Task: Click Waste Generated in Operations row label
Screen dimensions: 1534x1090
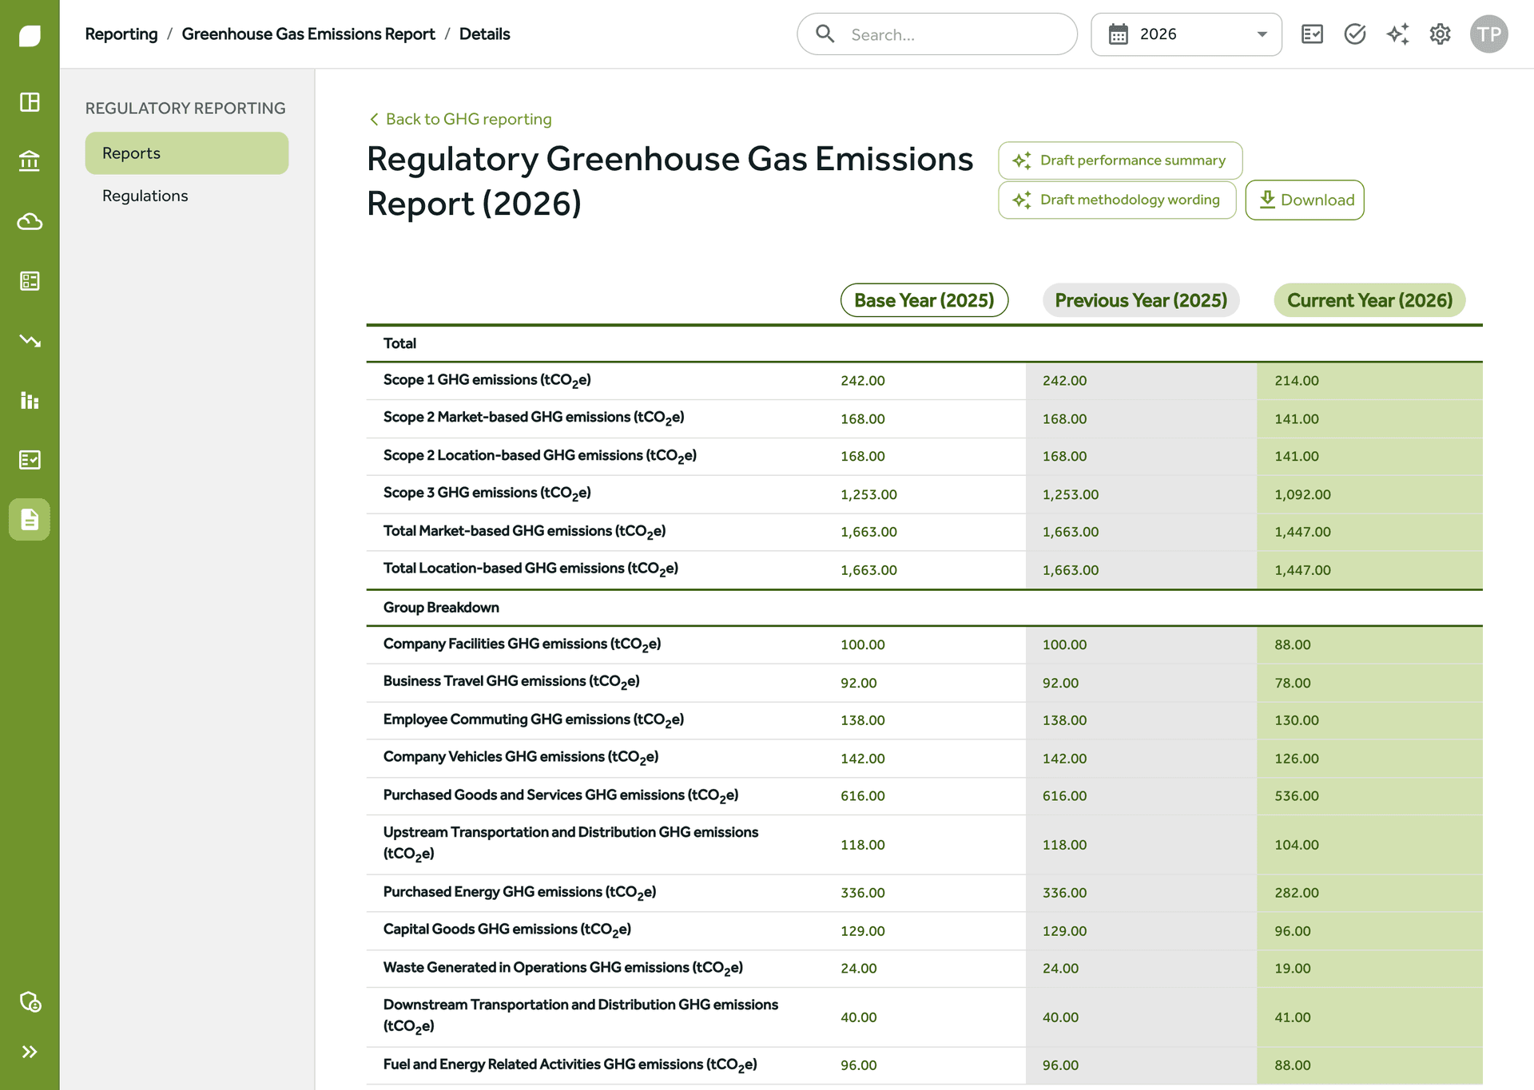Action: click(x=563, y=969)
